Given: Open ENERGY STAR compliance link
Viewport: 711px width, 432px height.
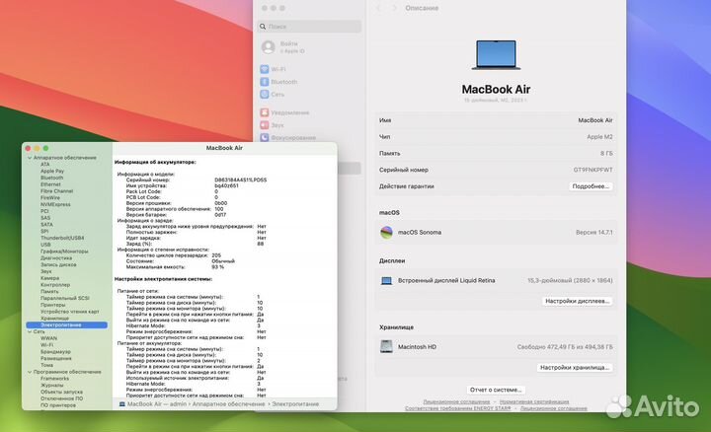Looking at the screenshot, I should (458, 408).
